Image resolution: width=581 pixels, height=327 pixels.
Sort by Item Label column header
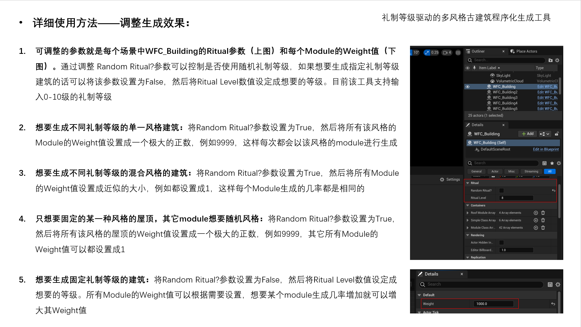489,68
